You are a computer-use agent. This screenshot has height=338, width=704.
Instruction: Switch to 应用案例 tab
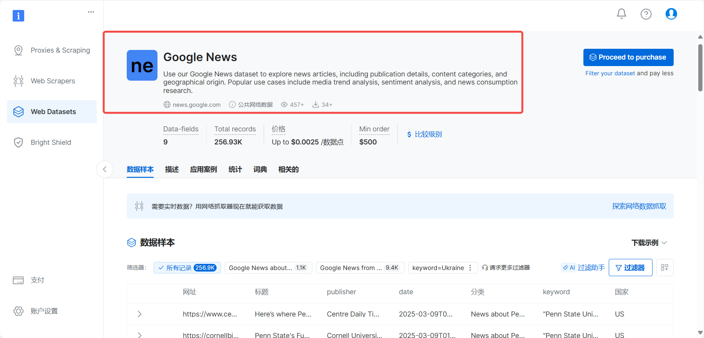pyautogui.click(x=204, y=169)
